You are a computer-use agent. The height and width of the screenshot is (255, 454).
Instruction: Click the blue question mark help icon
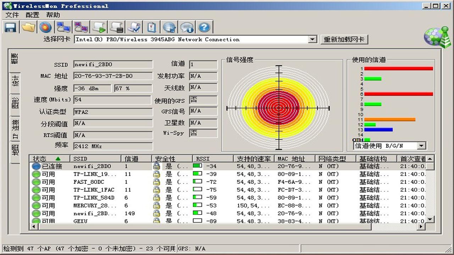(x=205, y=27)
